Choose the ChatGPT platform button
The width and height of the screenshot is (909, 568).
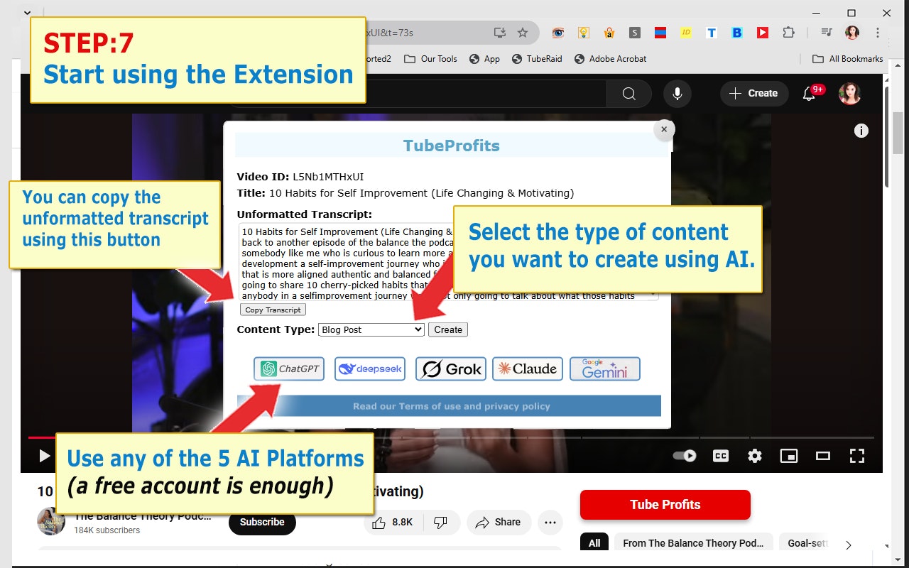tap(289, 369)
